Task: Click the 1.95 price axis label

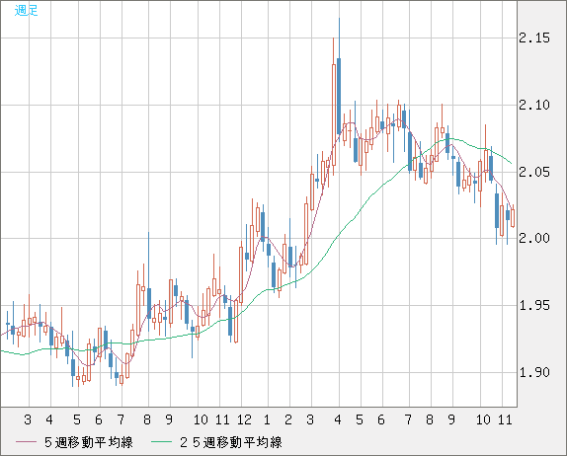Action: point(534,306)
